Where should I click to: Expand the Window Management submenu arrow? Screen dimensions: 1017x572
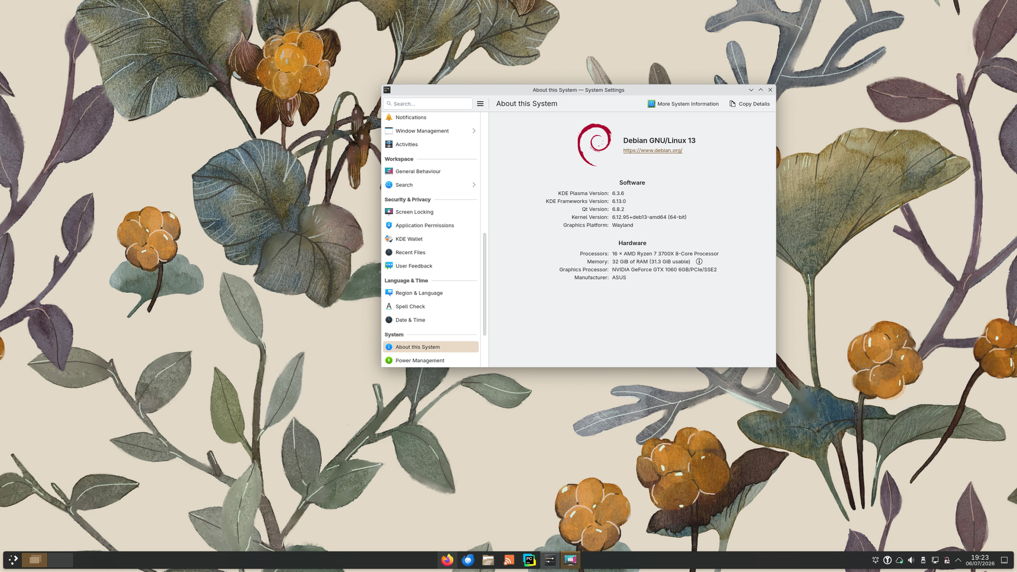(474, 131)
